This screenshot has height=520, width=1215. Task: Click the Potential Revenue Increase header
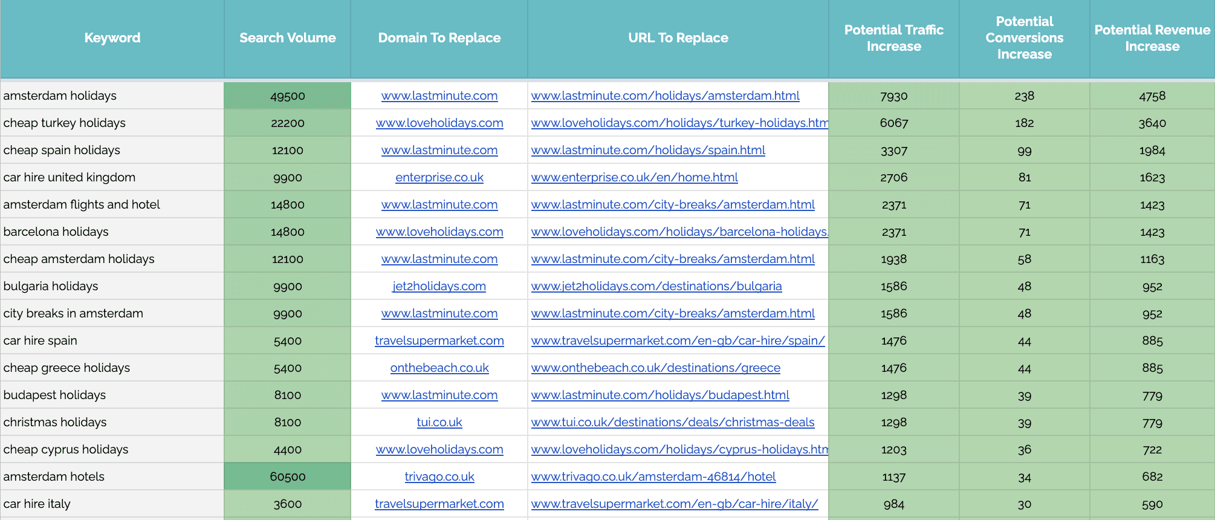point(1152,38)
